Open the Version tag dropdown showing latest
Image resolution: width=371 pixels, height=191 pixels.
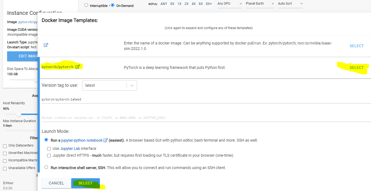pos(110,85)
